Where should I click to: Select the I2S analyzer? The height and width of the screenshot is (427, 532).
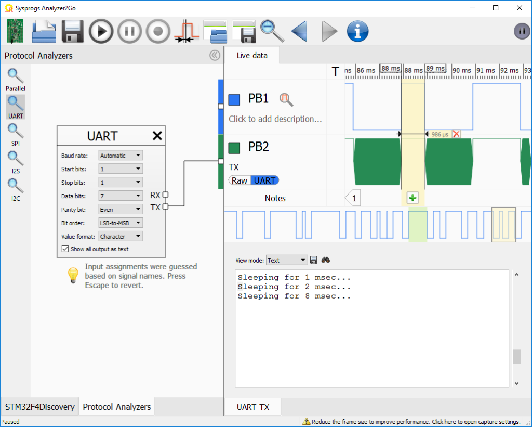point(15,162)
